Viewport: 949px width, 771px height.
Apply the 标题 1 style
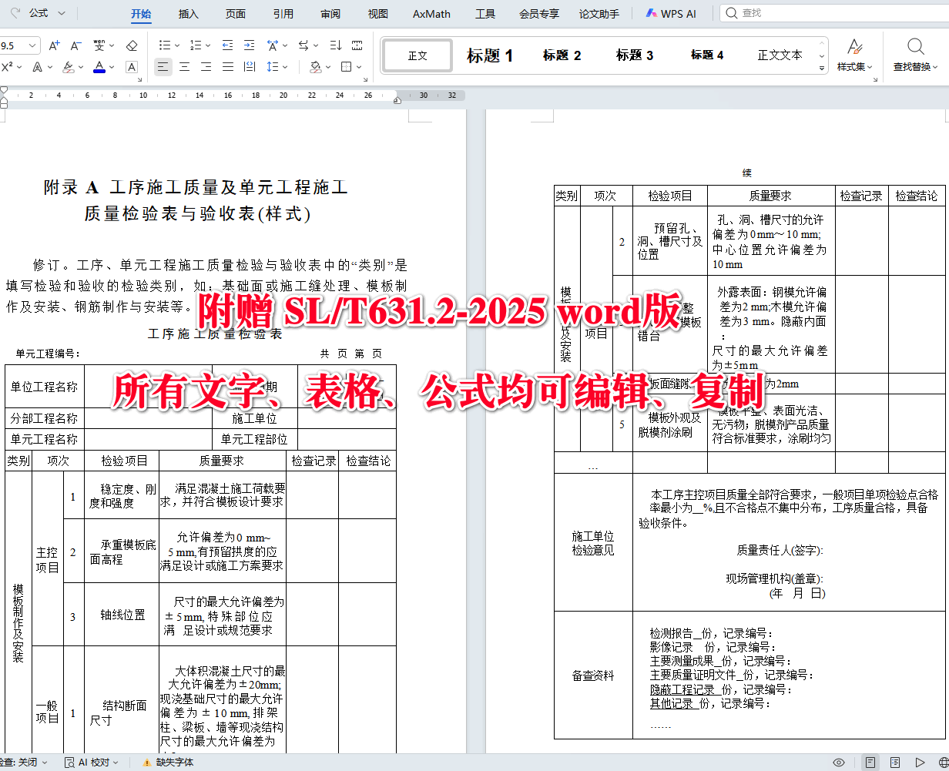pos(490,55)
